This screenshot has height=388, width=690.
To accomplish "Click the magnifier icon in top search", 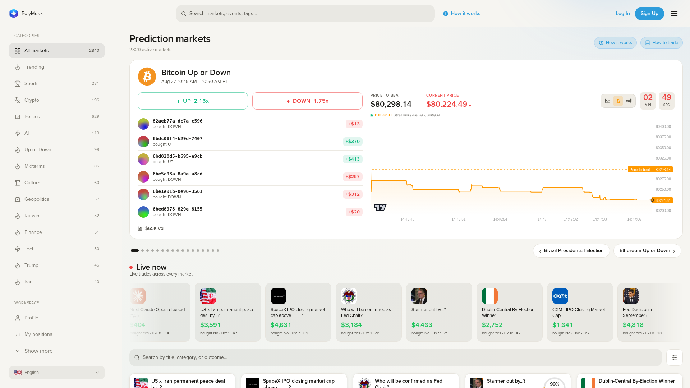I will 184,14.
